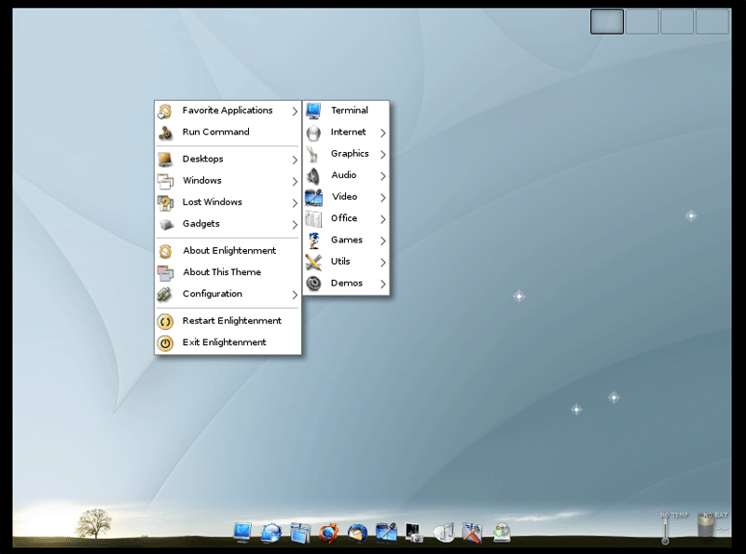This screenshot has width=746, height=554.
Task: Open the Desktops submenu entry
Action: pos(228,159)
